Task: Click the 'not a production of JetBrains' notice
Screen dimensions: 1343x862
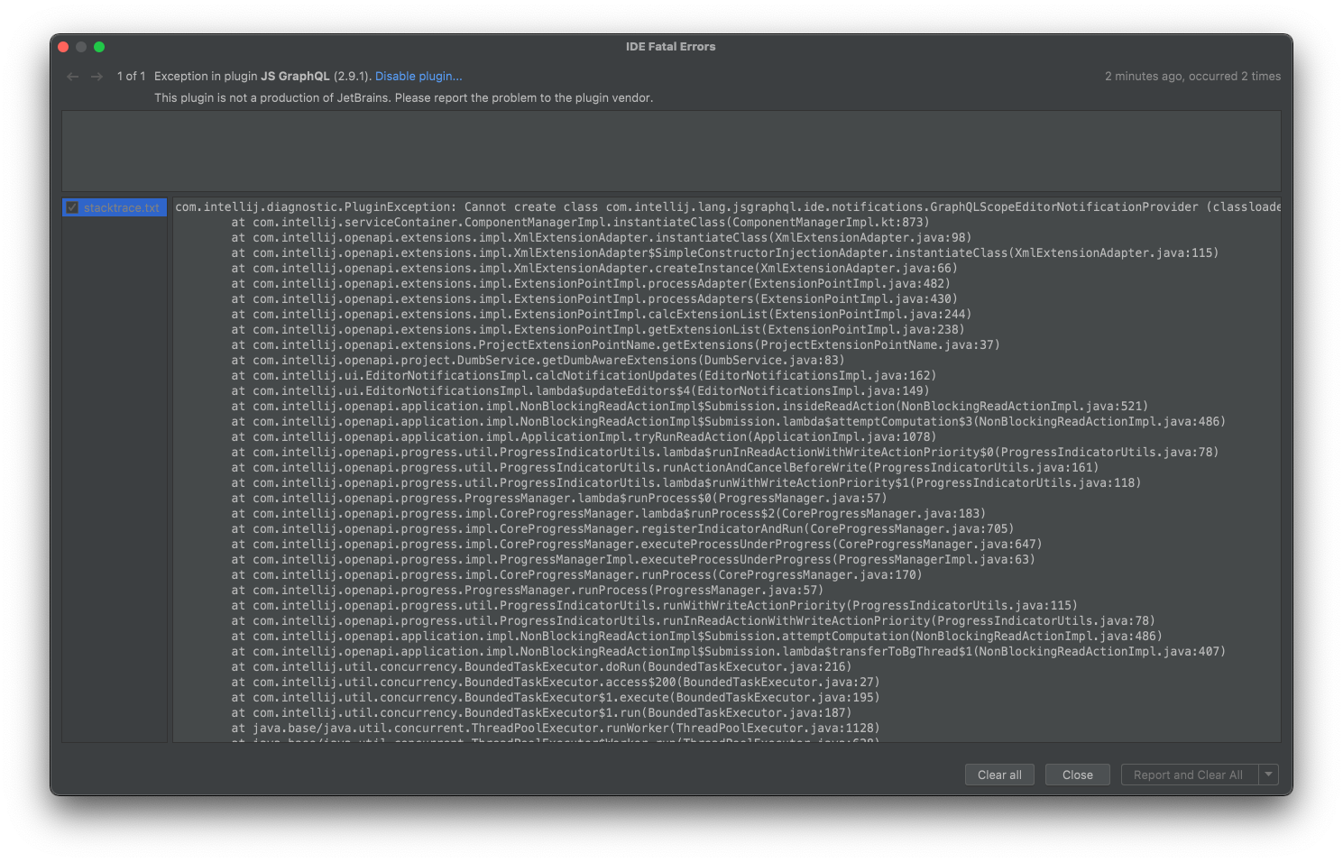Action: (x=404, y=98)
